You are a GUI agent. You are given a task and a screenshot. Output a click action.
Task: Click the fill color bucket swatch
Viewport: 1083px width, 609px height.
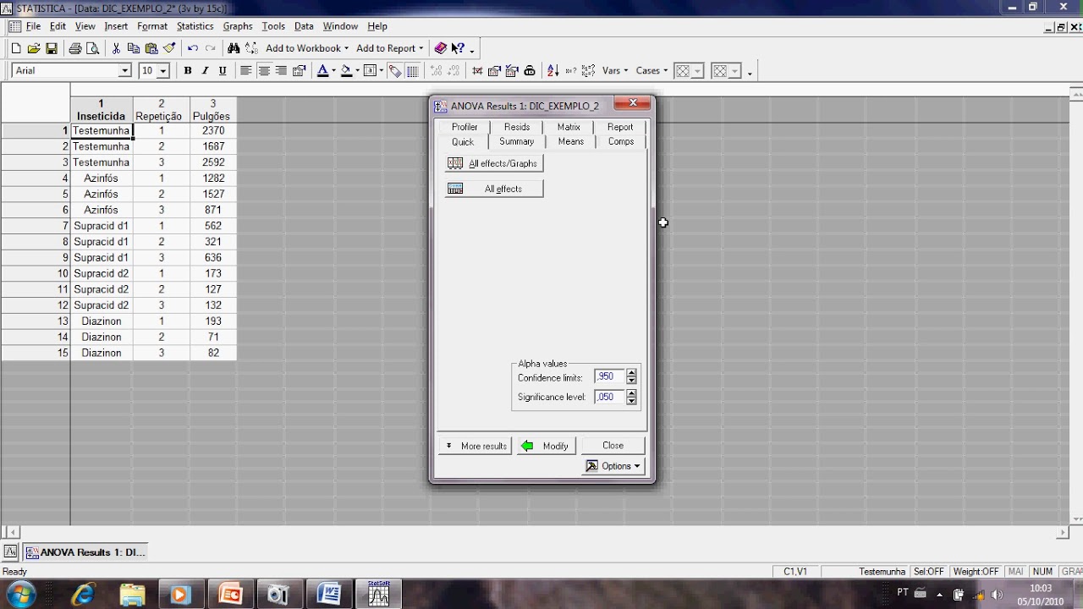coord(346,71)
